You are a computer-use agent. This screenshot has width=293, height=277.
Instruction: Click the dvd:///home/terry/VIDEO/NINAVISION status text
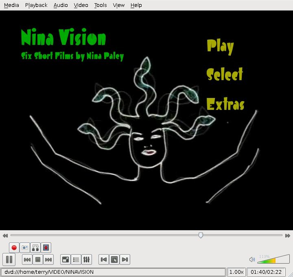[x=49, y=272]
